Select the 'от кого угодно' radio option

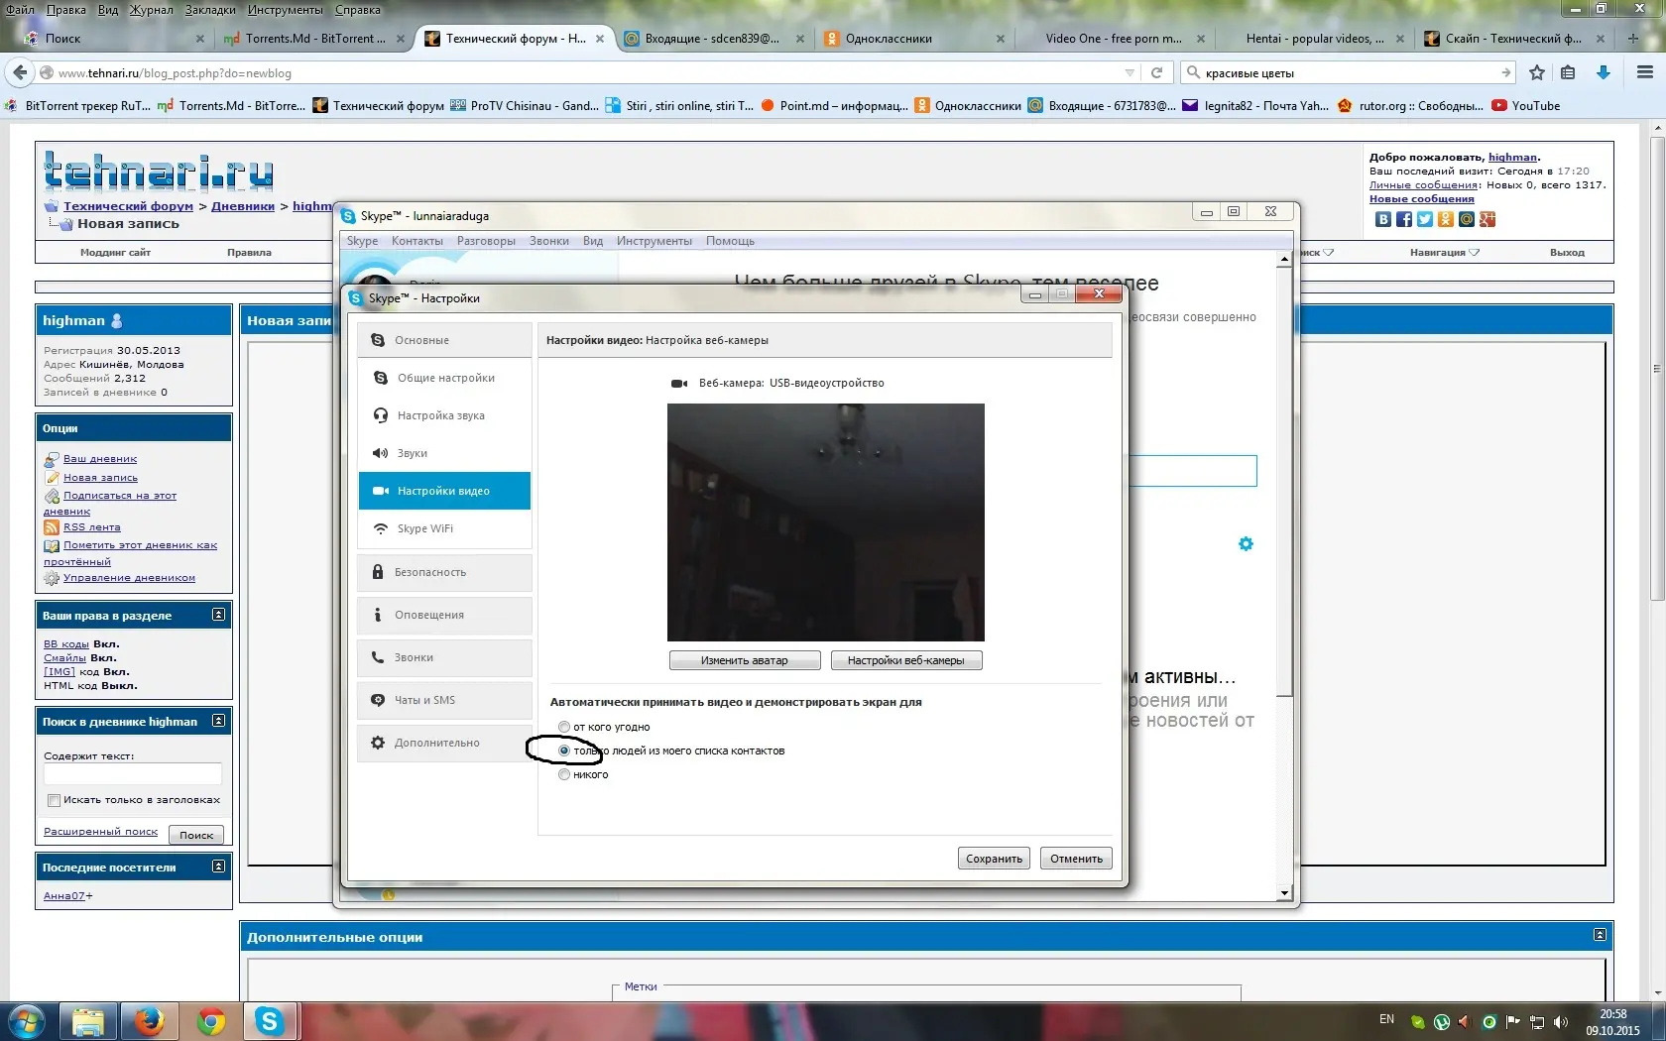(564, 727)
